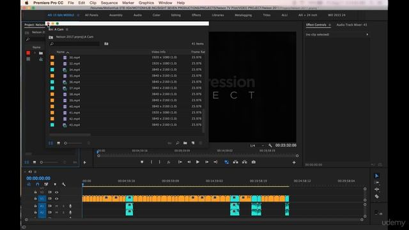
Task: Click the Export Frame camera icon
Action: click(x=254, y=162)
